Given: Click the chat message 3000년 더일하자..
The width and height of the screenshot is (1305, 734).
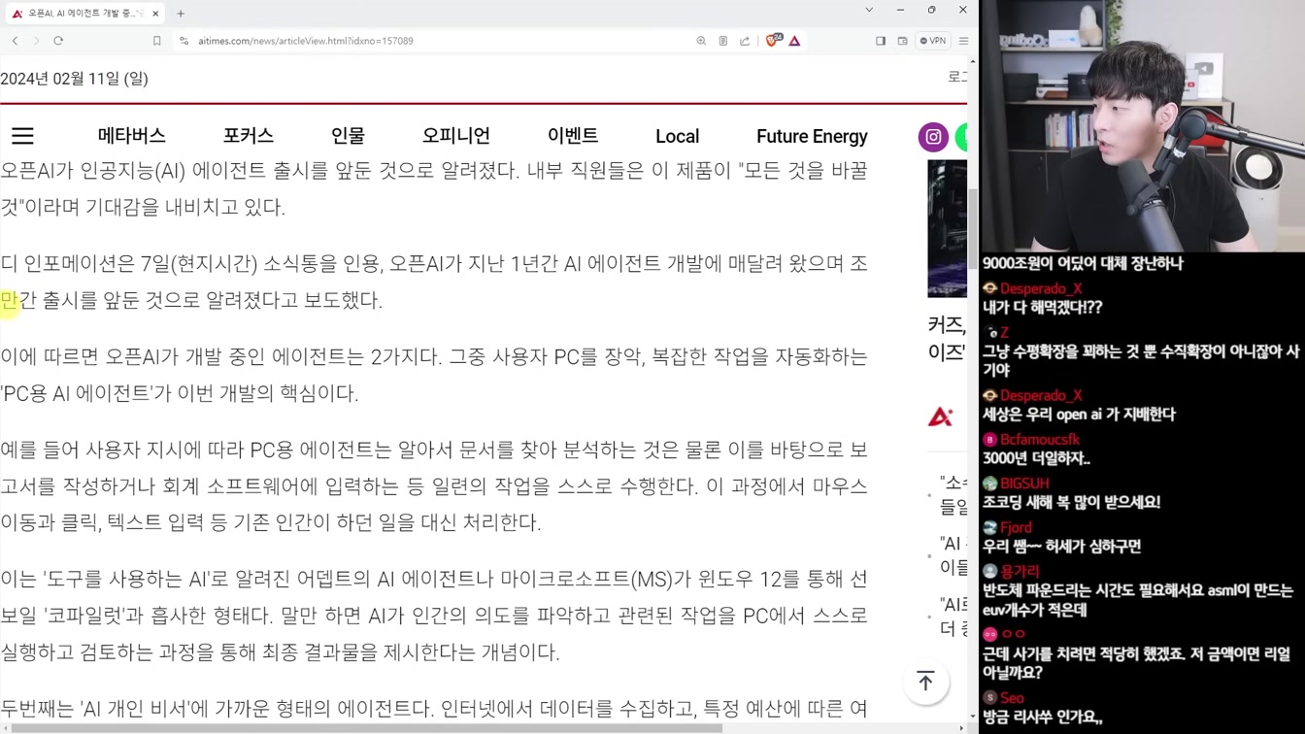Looking at the screenshot, I should tap(1036, 458).
